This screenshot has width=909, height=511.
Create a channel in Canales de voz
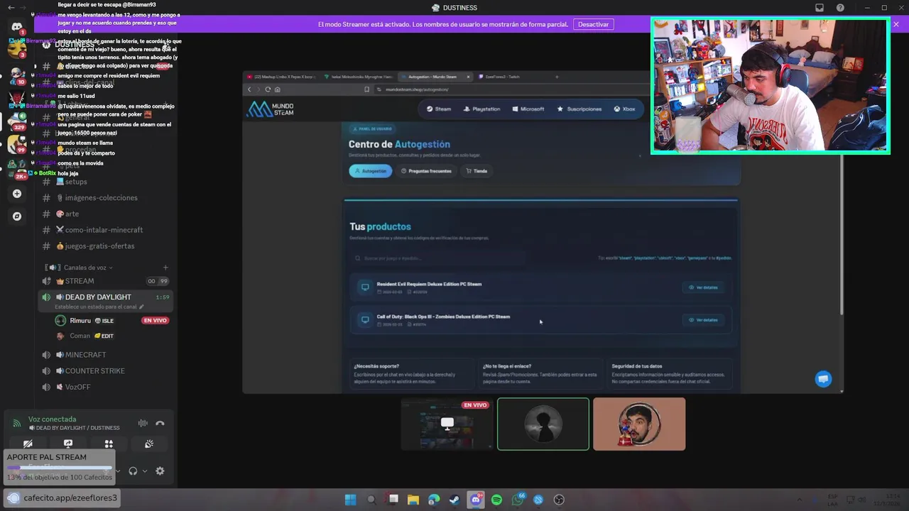[x=165, y=268]
